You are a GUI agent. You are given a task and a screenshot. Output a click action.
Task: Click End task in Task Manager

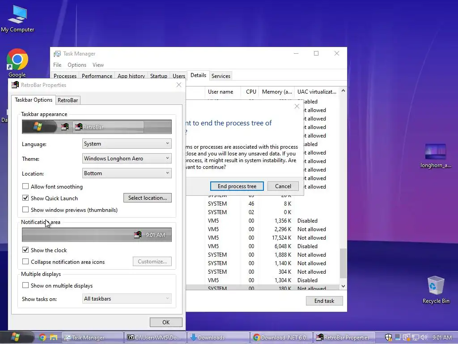[x=324, y=301]
